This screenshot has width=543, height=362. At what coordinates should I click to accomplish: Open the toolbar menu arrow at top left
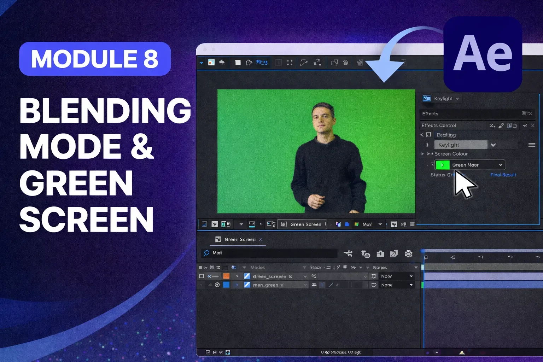(x=201, y=63)
